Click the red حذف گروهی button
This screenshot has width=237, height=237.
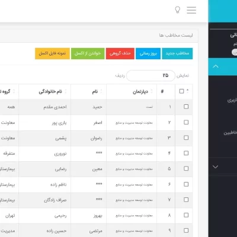tap(120, 53)
